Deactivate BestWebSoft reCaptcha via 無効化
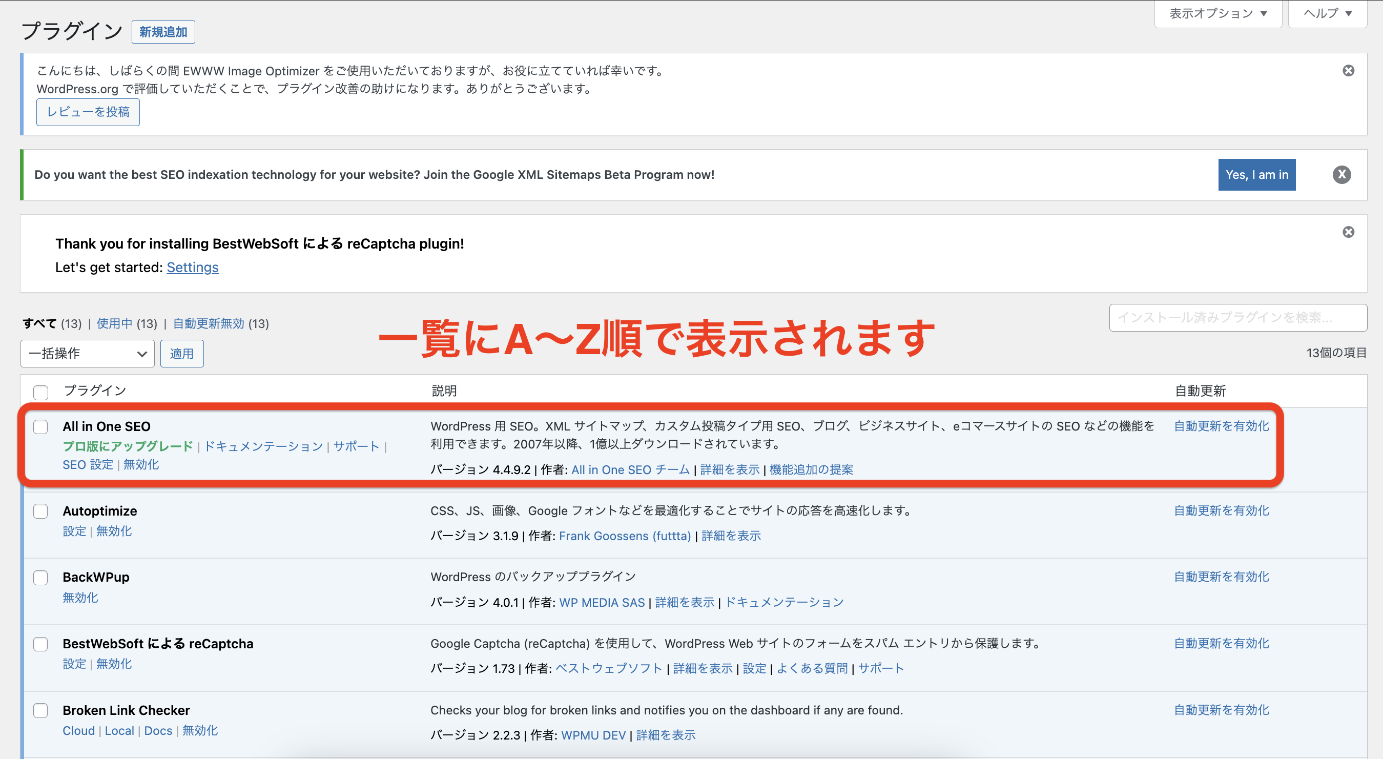1383x759 pixels. (114, 664)
